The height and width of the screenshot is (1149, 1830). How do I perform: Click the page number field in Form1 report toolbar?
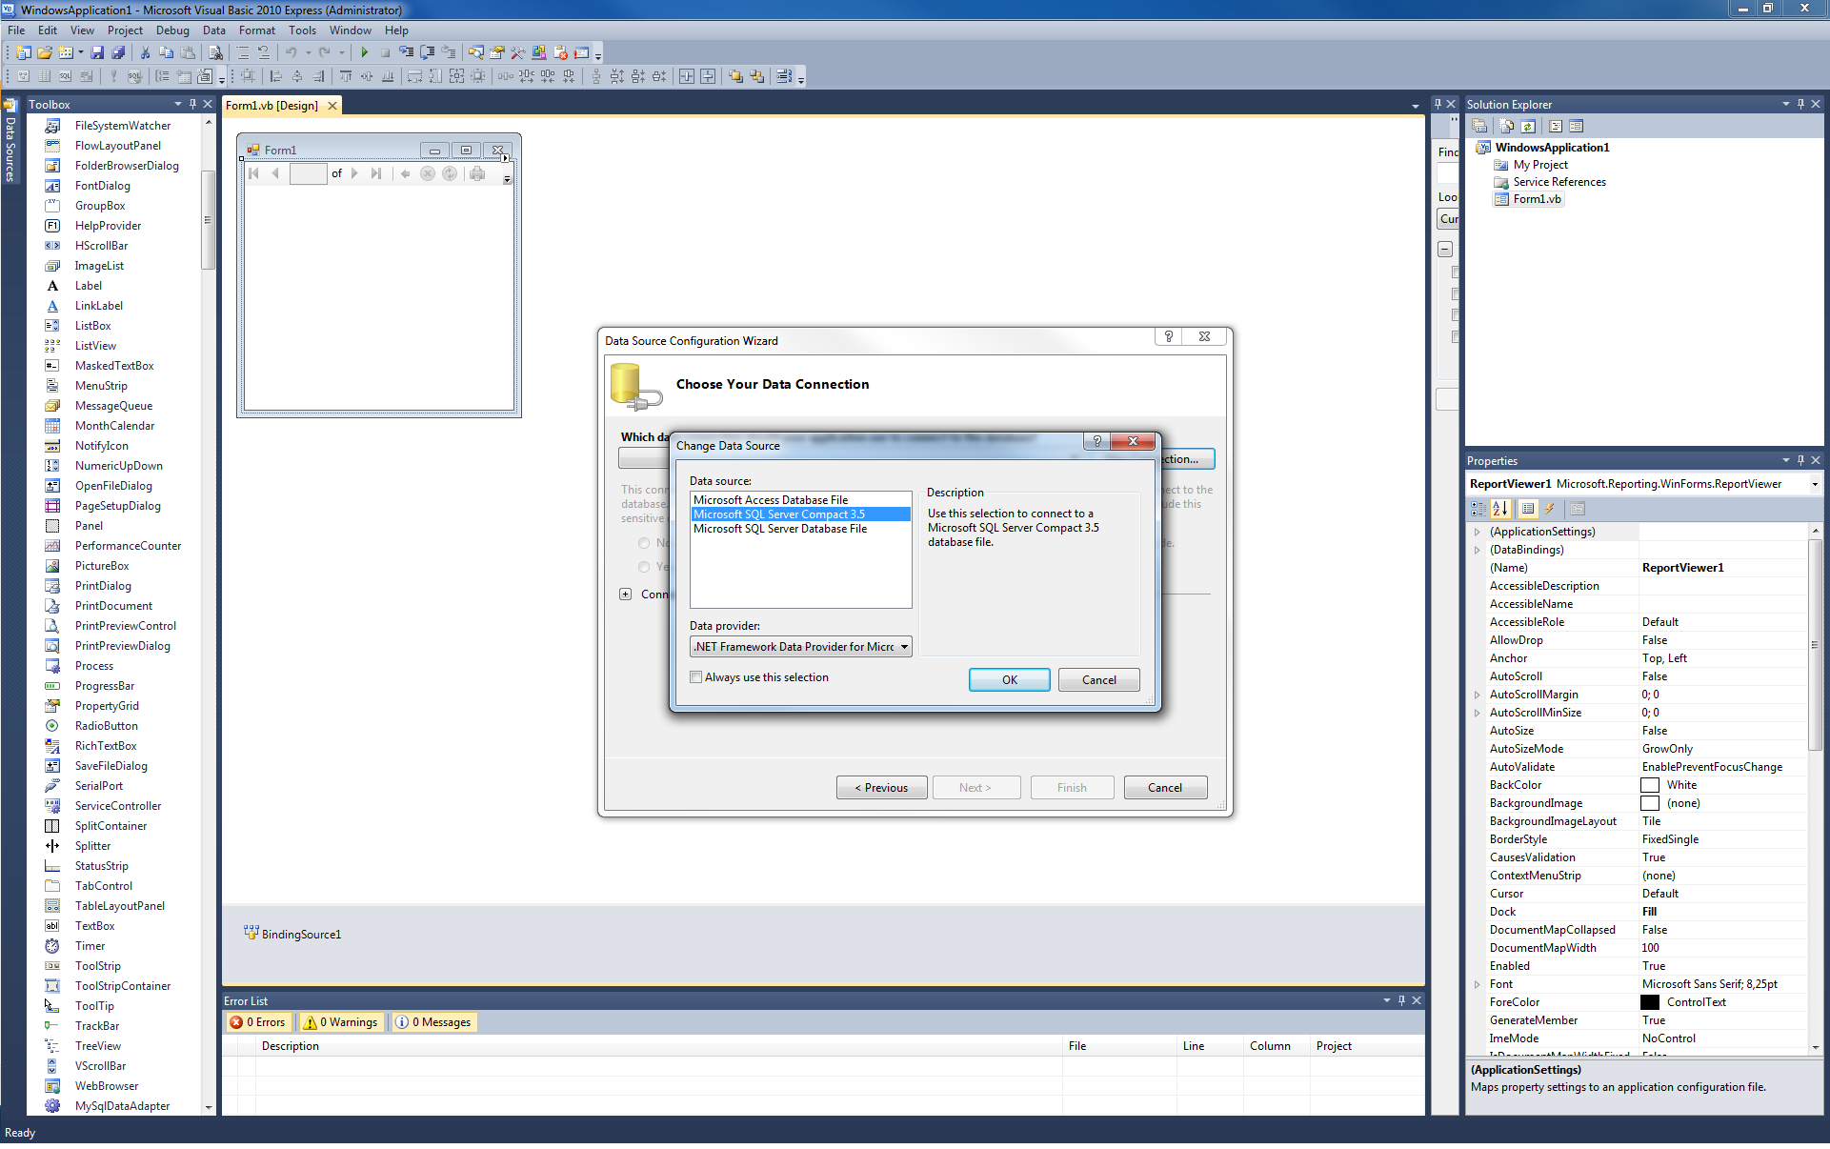(307, 173)
